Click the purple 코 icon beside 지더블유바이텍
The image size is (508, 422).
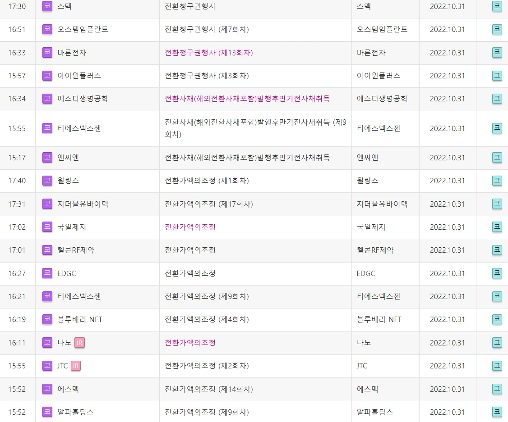47,204
